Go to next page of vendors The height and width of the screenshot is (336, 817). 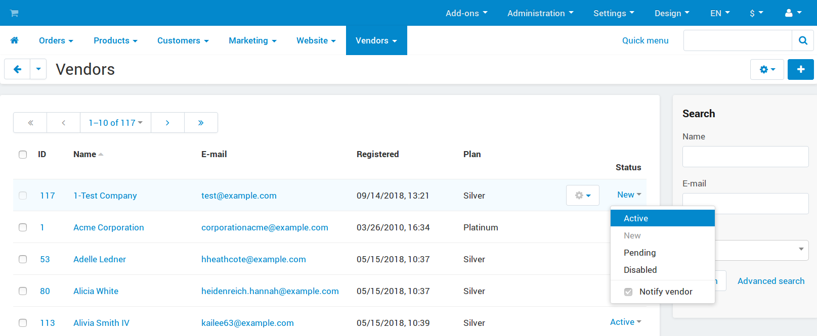point(167,123)
